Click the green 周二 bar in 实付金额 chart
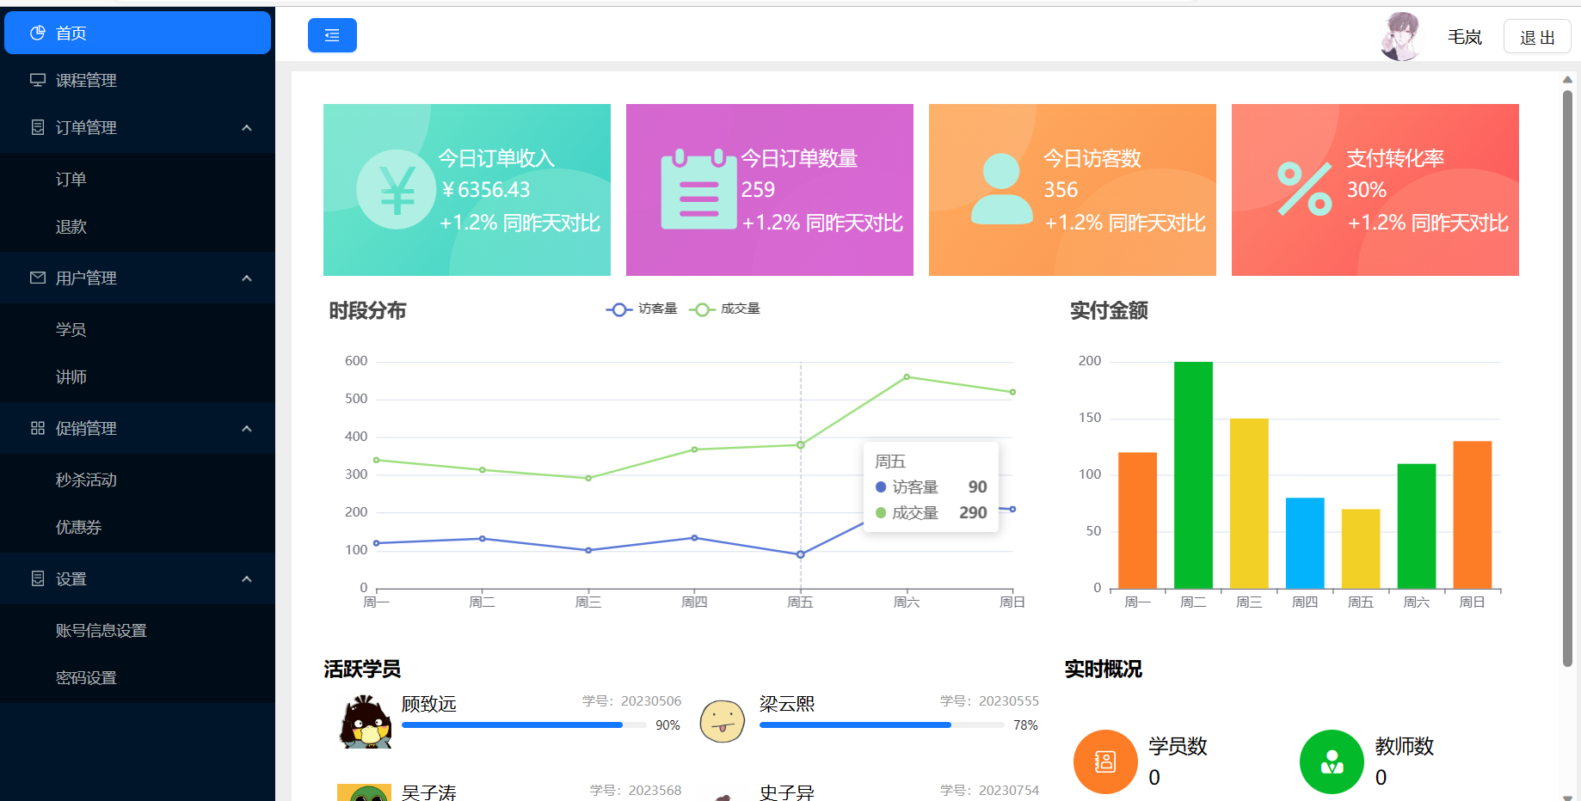 (x=1193, y=475)
